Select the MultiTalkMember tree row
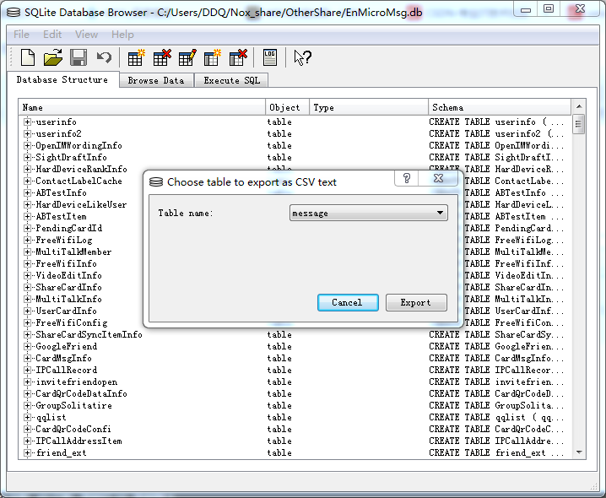The width and height of the screenshot is (606, 498). [x=73, y=252]
